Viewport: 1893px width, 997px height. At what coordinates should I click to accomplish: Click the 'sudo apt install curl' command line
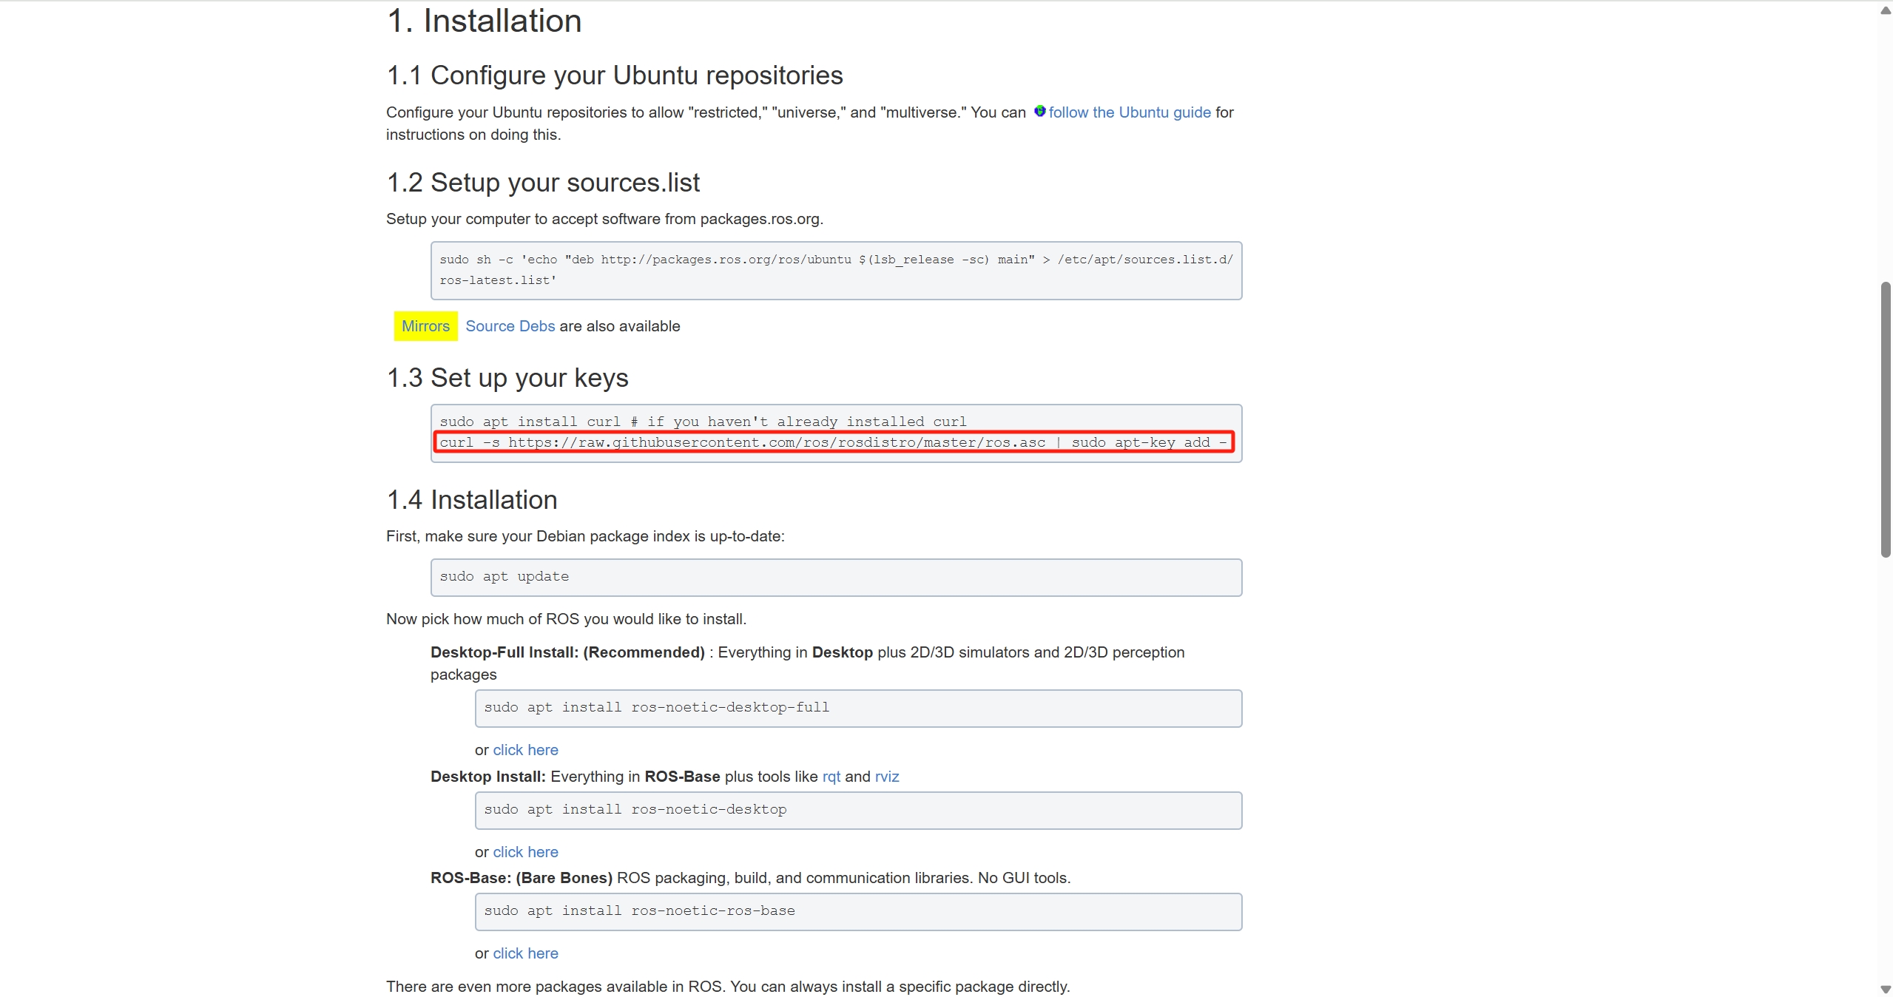point(703,422)
